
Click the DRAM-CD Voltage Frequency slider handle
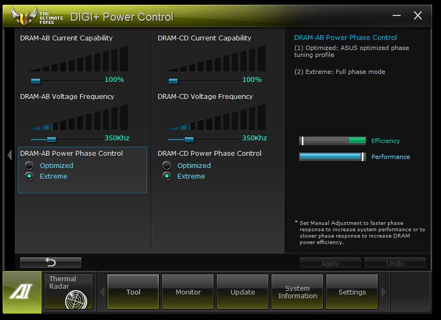coord(189,139)
